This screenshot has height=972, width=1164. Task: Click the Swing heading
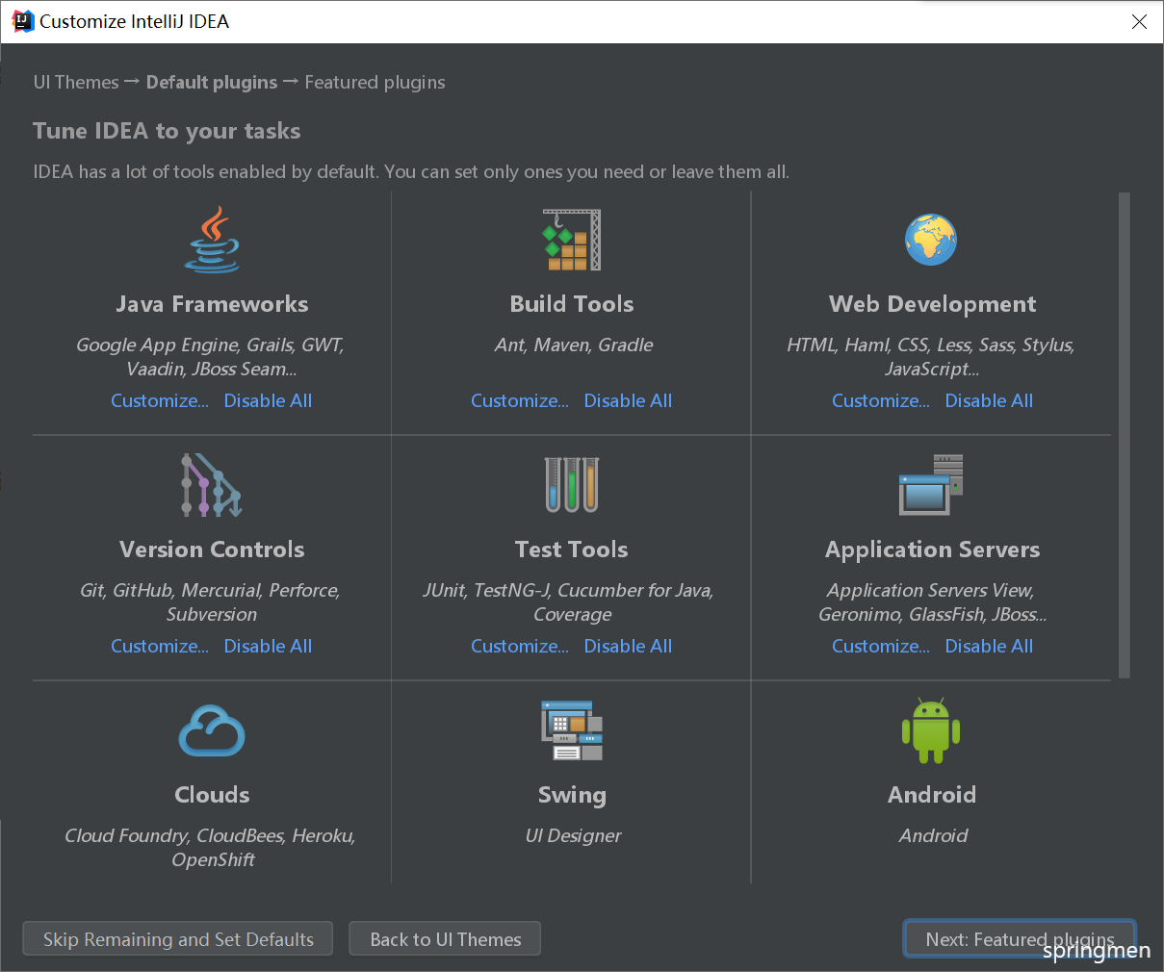click(x=572, y=795)
